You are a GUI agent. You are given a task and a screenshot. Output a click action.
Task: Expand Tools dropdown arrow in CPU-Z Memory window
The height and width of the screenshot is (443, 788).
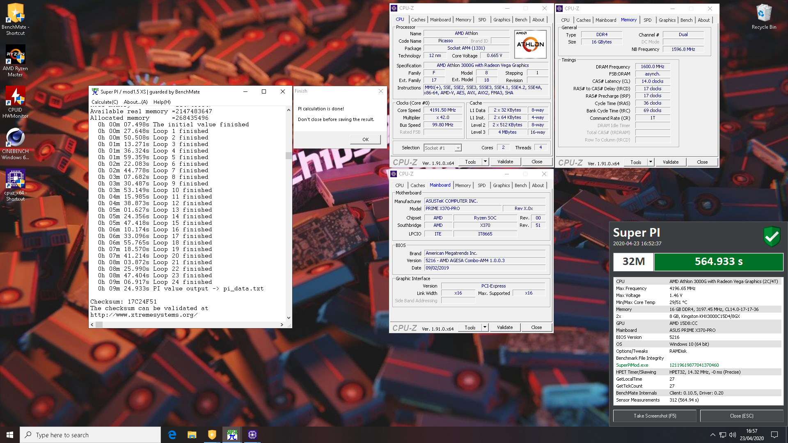(x=651, y=162)
